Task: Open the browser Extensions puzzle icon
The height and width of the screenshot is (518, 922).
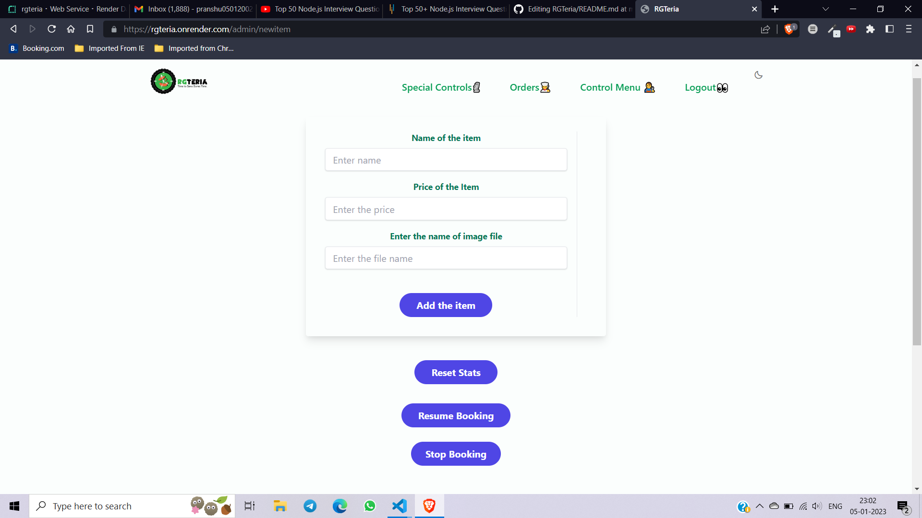Action: (871, 29)
